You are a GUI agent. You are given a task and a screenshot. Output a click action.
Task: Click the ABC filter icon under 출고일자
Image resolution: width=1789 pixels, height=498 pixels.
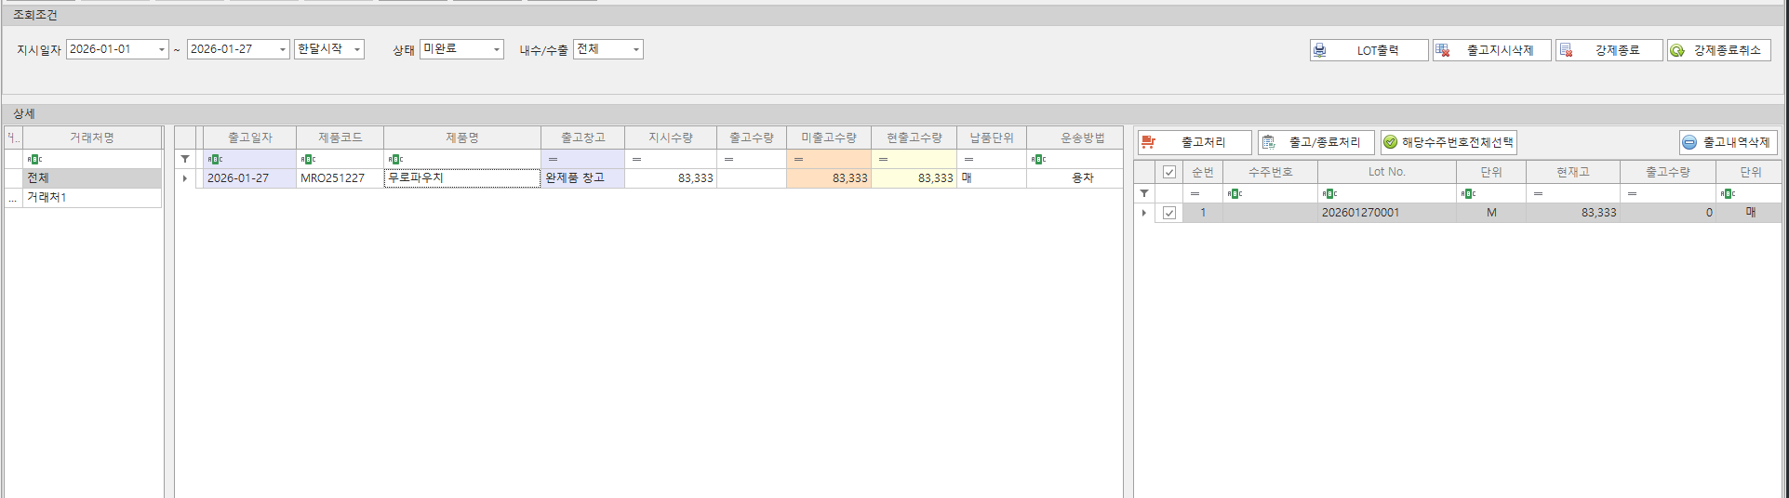[215, 160]
